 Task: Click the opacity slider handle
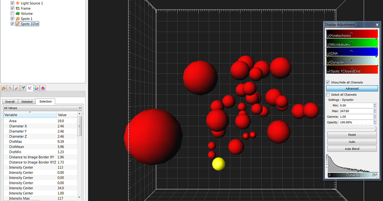point(376,128)
